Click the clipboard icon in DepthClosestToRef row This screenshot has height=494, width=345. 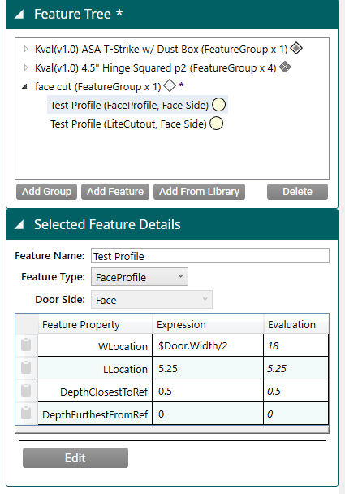pos(26,390)
